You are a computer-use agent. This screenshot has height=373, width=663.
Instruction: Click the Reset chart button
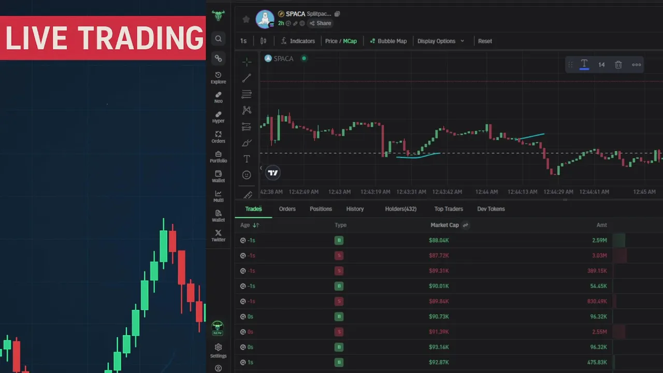click(485, 41)
